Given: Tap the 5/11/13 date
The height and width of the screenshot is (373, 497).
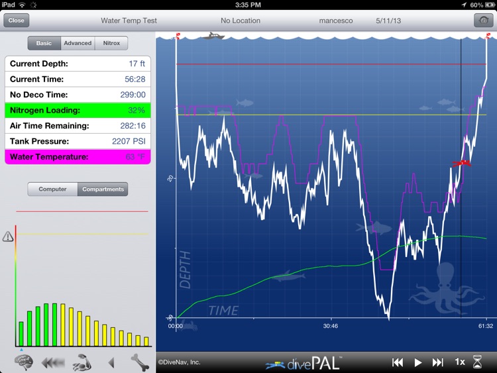Looking at the screenshot, I should click(x=388, y=21).
